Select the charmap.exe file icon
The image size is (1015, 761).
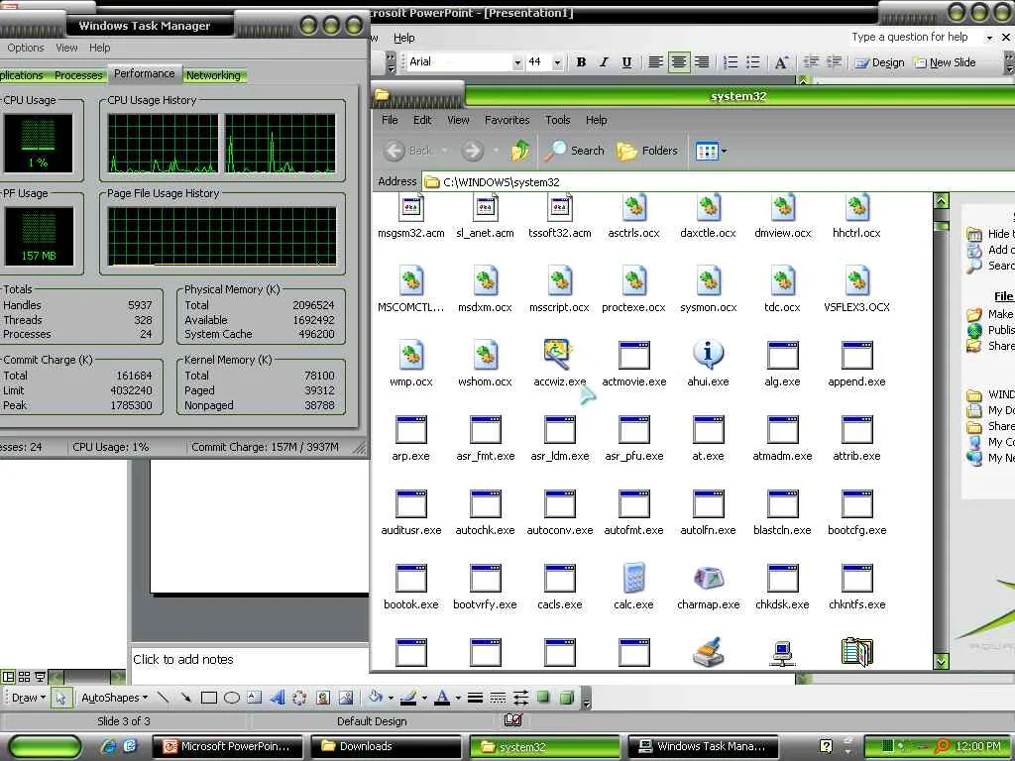tap(708, 580)
